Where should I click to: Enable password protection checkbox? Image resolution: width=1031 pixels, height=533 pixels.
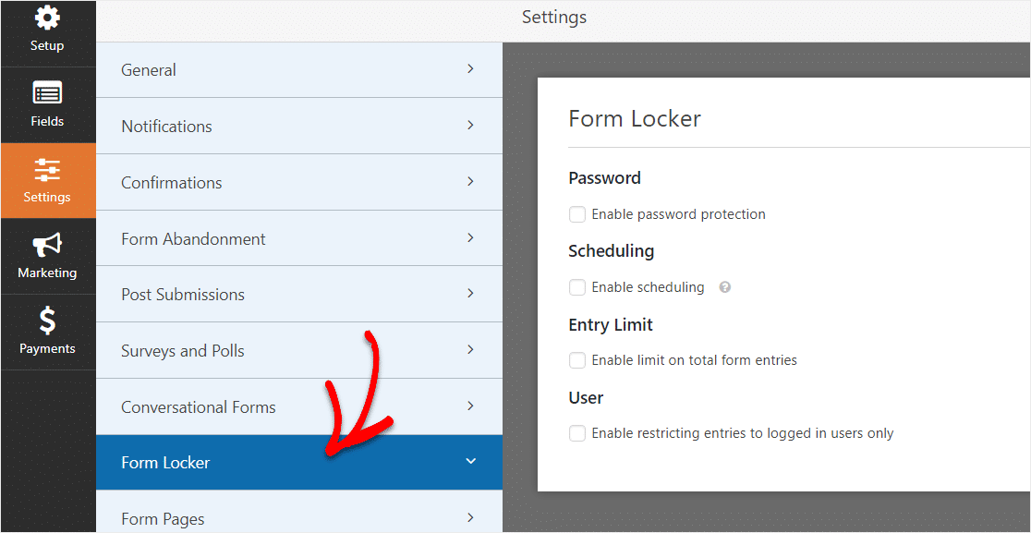click(x=577, y=214)
